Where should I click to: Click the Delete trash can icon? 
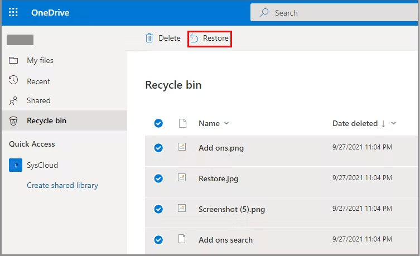149,38
